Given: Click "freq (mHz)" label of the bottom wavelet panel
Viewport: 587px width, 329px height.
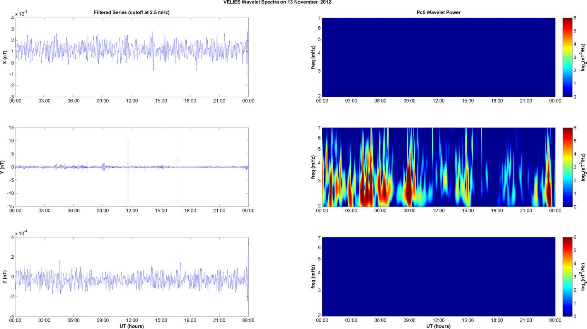Looking at the screenshot, I should (x=313, y=277).
